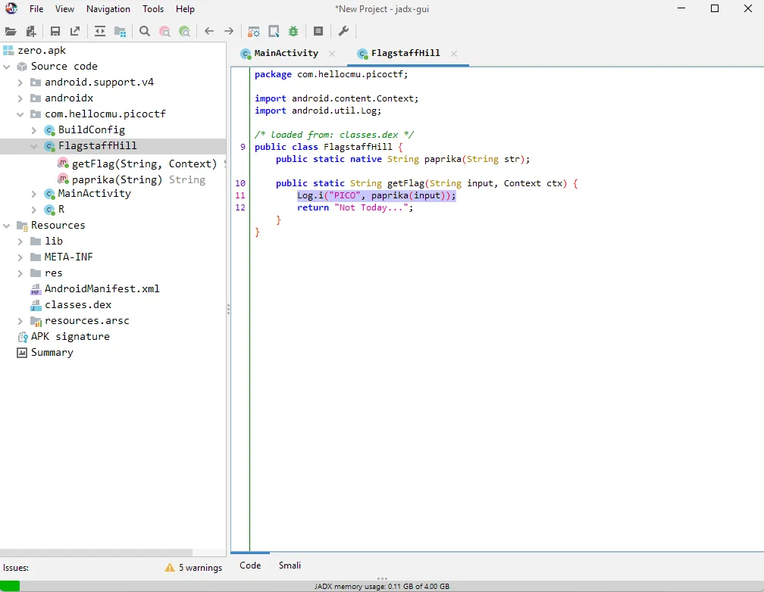Click the Add files toolbar icon
764x592 pixels.
[x=31, y=32]
